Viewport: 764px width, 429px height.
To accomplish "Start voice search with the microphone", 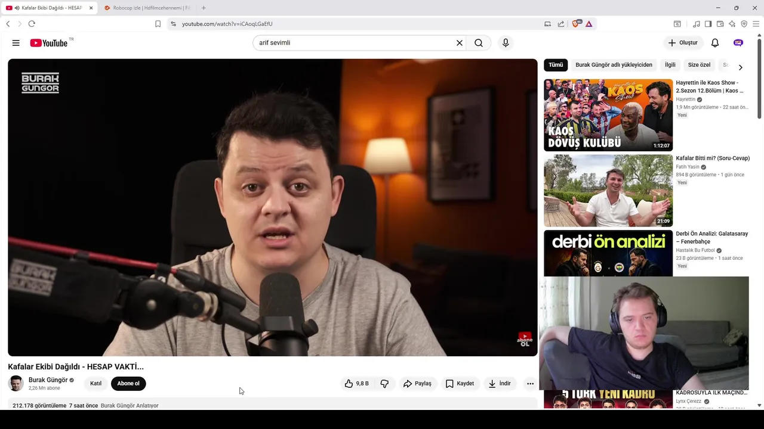I will 506,43.
